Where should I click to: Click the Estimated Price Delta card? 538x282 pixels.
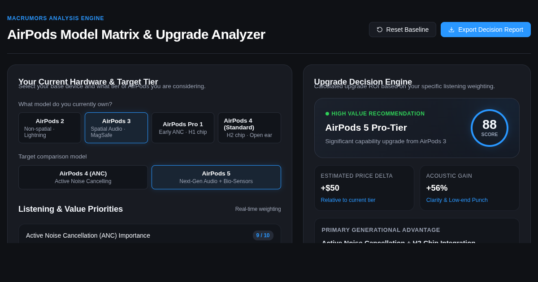(364, 188)
